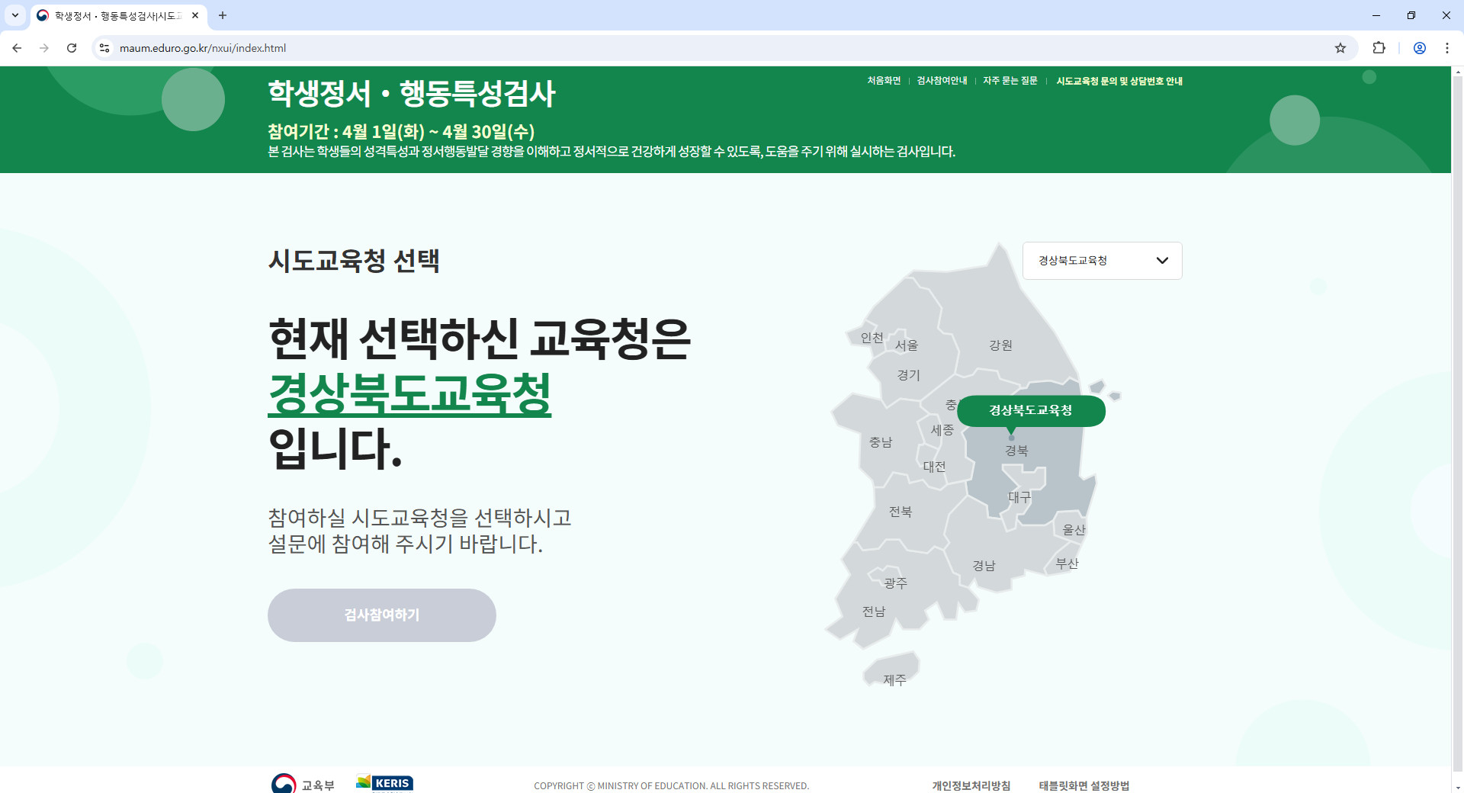Expand the 경상북도교육청 dropdown
Viewport: 1464px width, 793px height.
click(x=1103, y=261)
